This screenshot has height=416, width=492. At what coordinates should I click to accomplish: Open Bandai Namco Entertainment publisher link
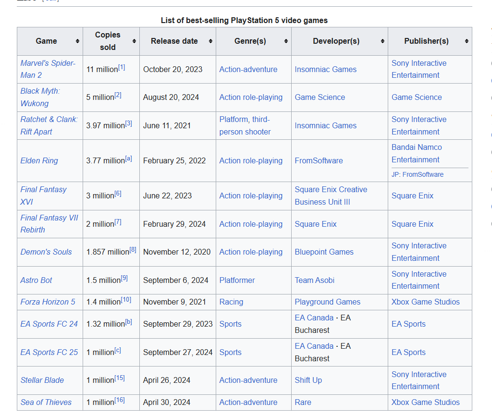click(x=417, y=153)
